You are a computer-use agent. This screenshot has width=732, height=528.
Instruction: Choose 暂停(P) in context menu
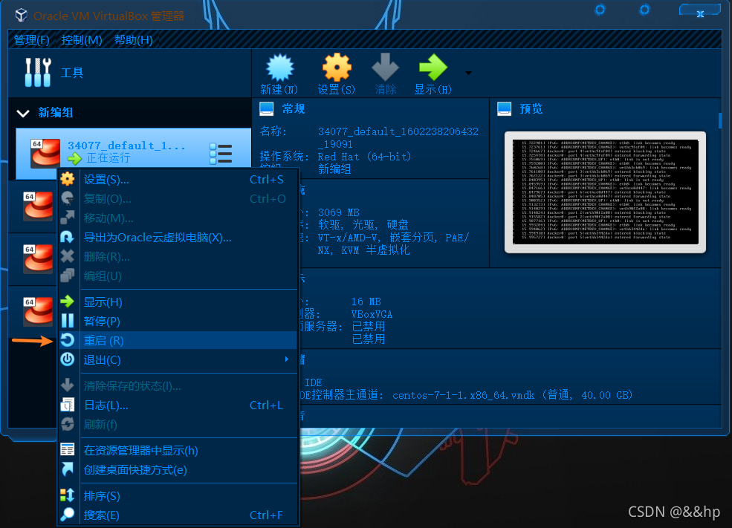(178, 322)
